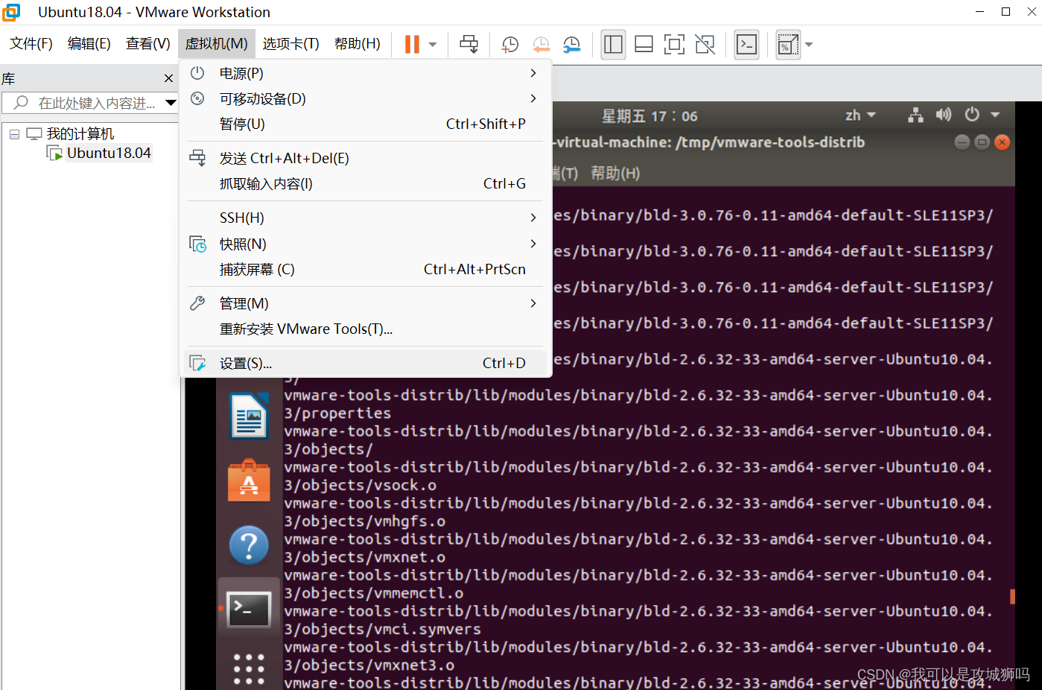Collapse the 我的计算机 tree node
1042x690 pixels.
(14, 134)
